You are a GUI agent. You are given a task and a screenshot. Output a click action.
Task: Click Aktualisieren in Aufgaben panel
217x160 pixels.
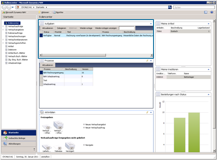pos(47,28)
